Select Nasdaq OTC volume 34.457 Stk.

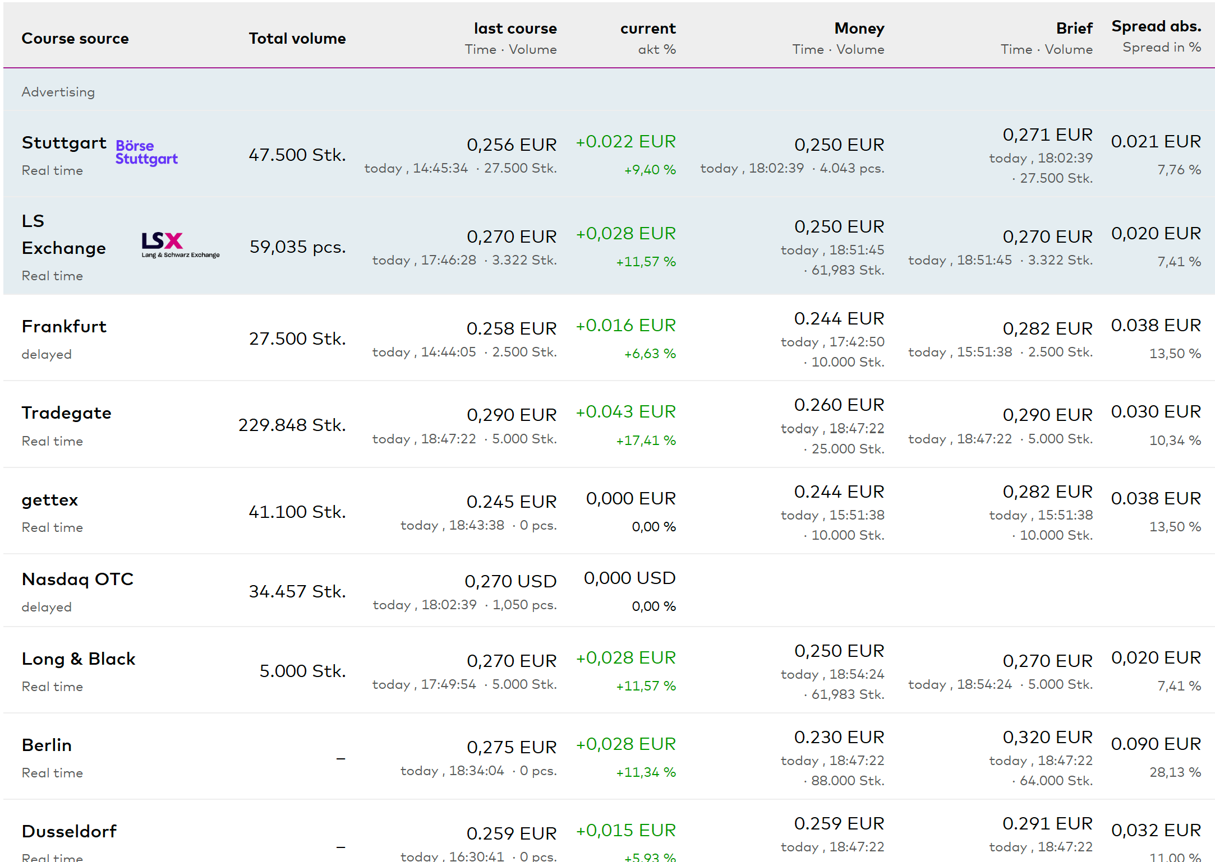[297, 591]
